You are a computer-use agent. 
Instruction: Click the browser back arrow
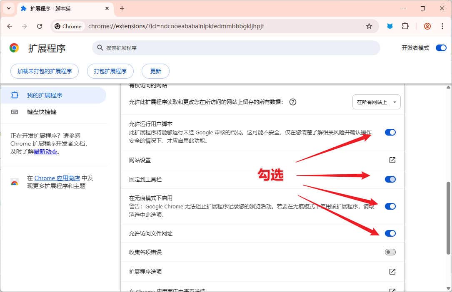click(x=10, y=26)
